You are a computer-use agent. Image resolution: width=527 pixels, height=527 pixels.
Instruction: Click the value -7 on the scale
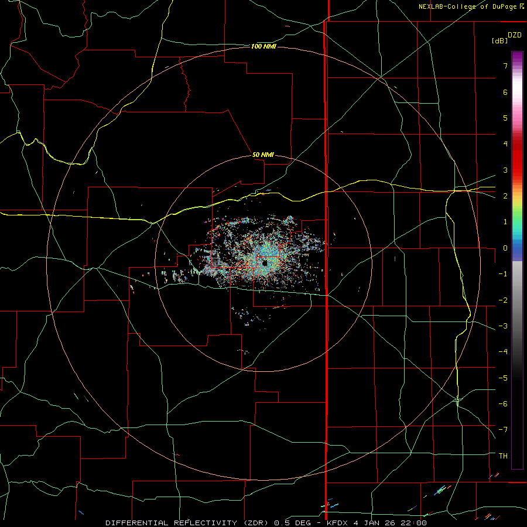[x=503, y=430]
